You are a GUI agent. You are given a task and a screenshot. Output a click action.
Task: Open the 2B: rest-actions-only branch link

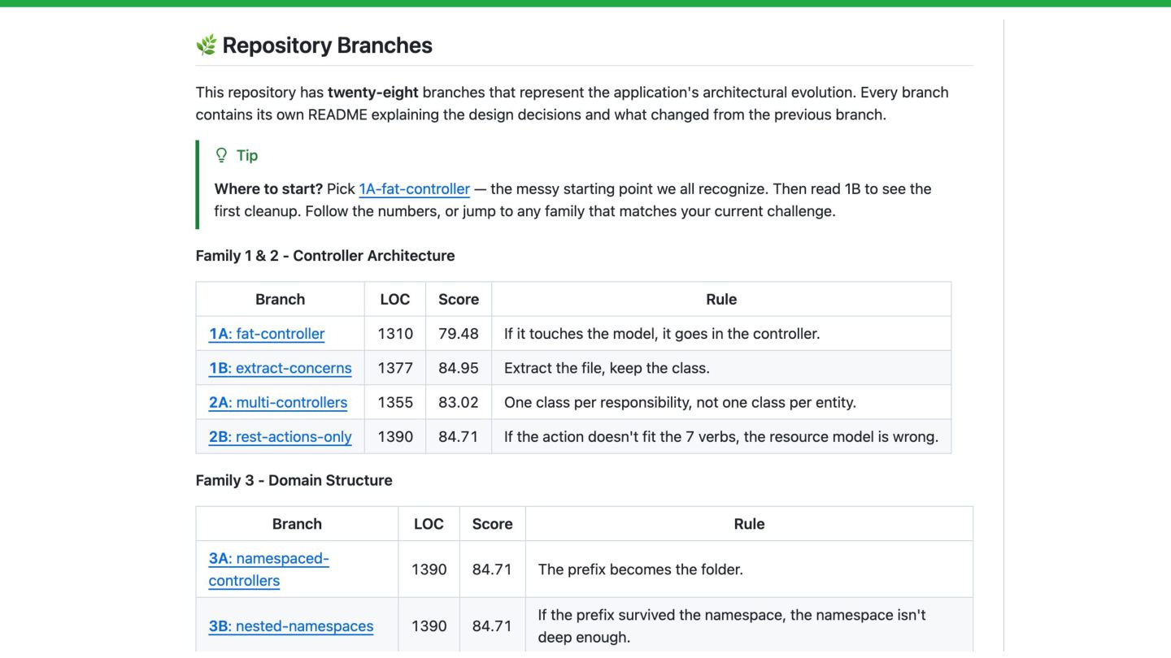[280, 436]
